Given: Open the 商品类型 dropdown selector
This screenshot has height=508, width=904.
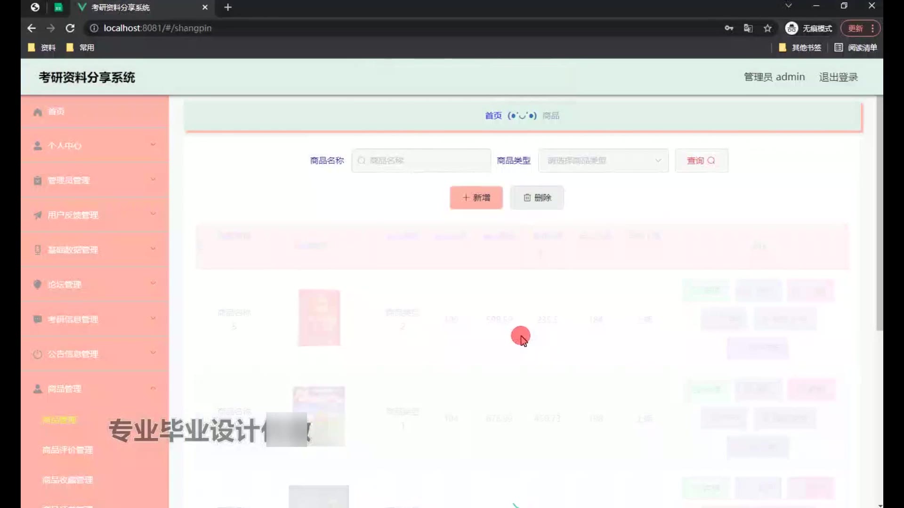Looking at the screenshot, I should (x=603, y=161).
